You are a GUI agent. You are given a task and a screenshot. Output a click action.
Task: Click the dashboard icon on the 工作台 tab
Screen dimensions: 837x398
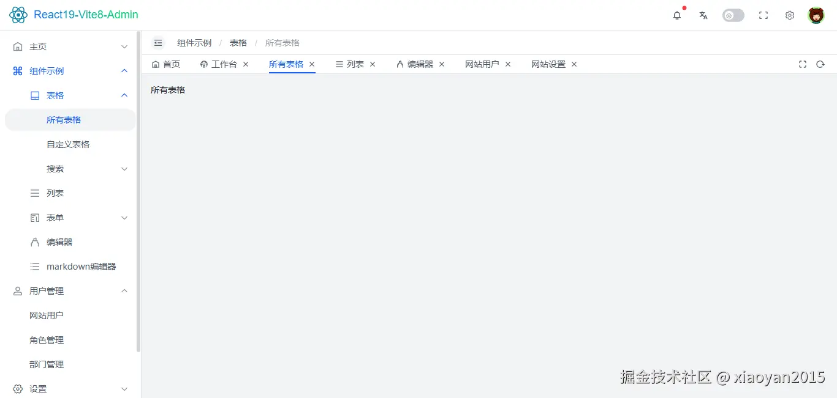tap(204, 64)
